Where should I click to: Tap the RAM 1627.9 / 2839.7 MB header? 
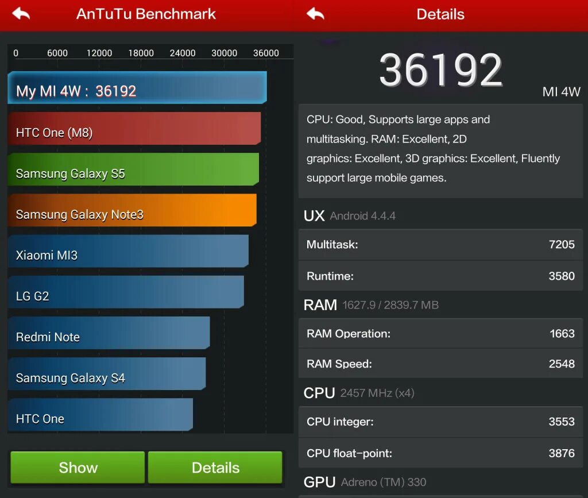point(371,305)
